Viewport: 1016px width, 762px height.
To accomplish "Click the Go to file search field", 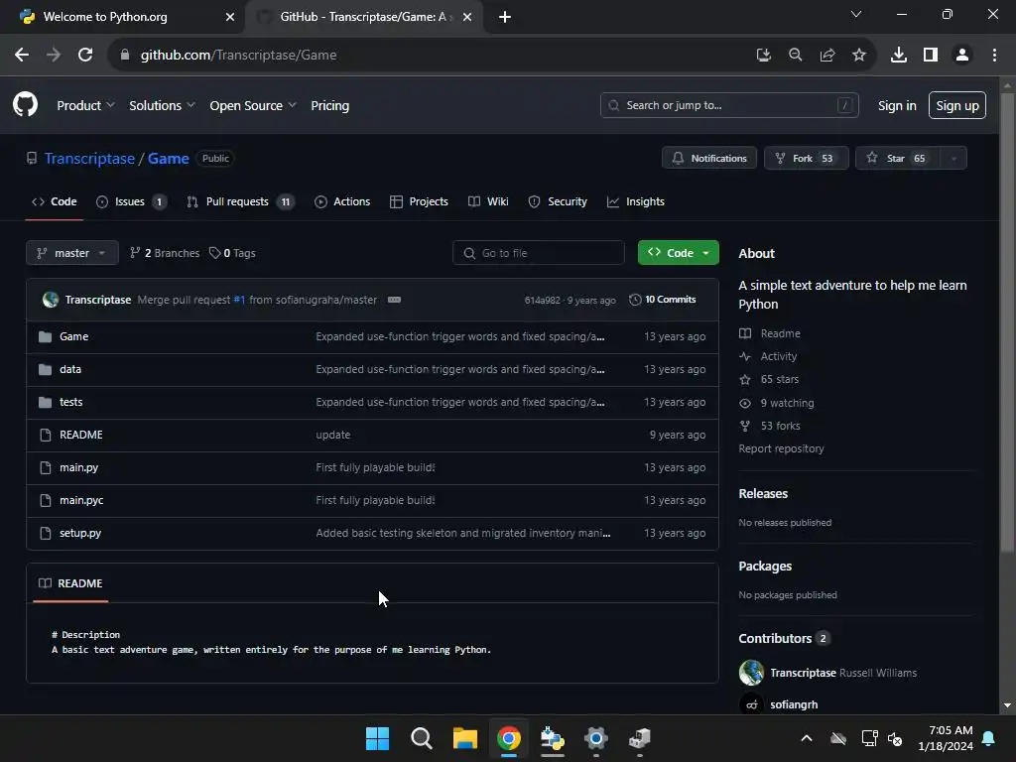I will [539, 253].
